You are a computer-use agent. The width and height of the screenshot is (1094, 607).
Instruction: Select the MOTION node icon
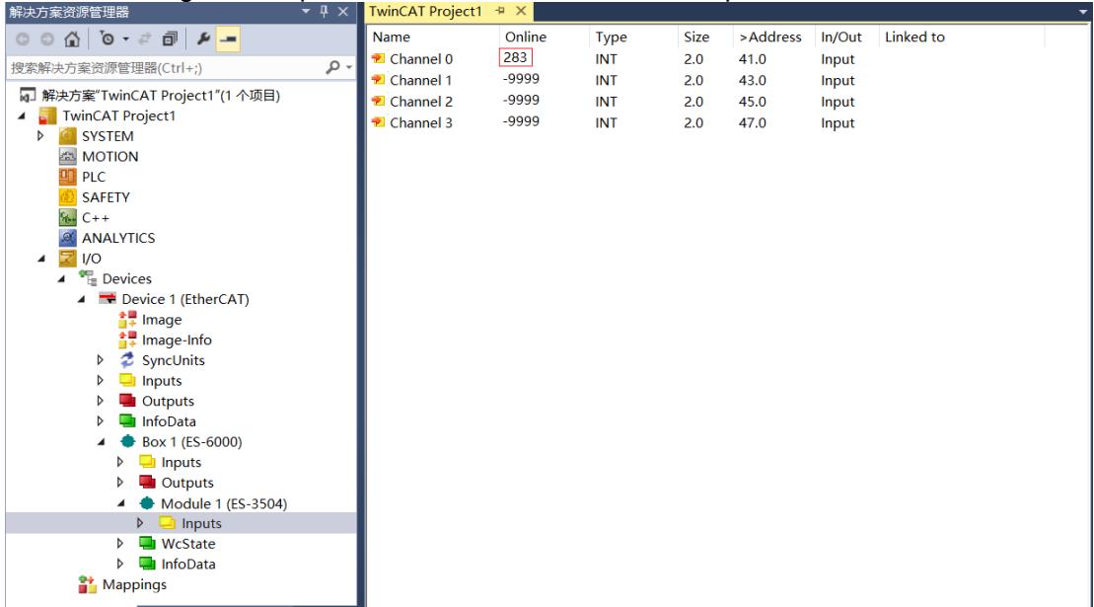68,156
